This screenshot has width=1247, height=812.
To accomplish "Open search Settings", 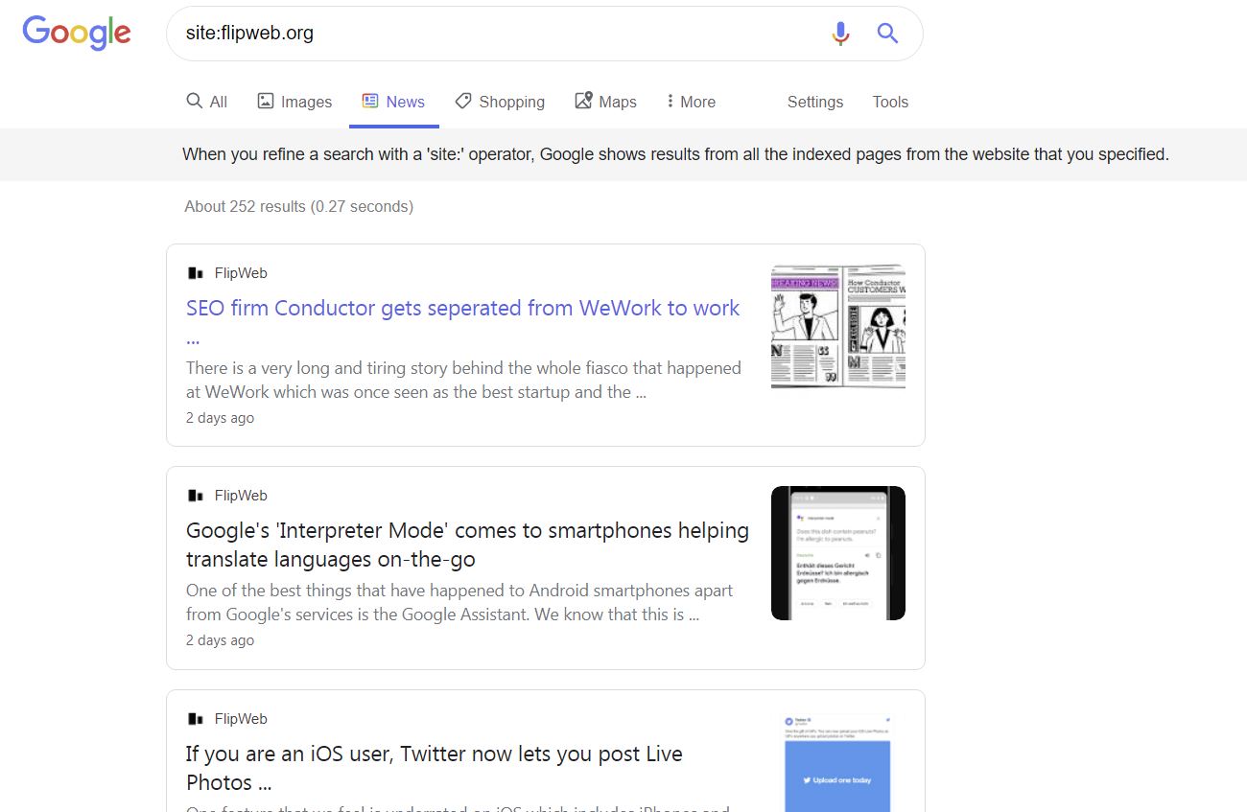I will coord(815,102).
